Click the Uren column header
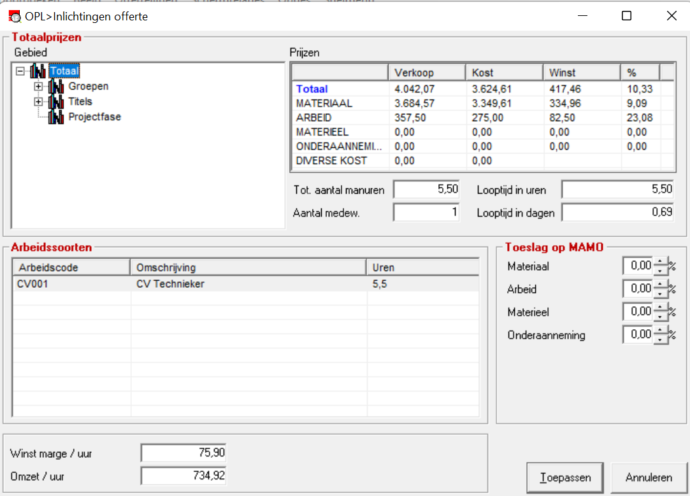The image size is (690, 496). 423,267
